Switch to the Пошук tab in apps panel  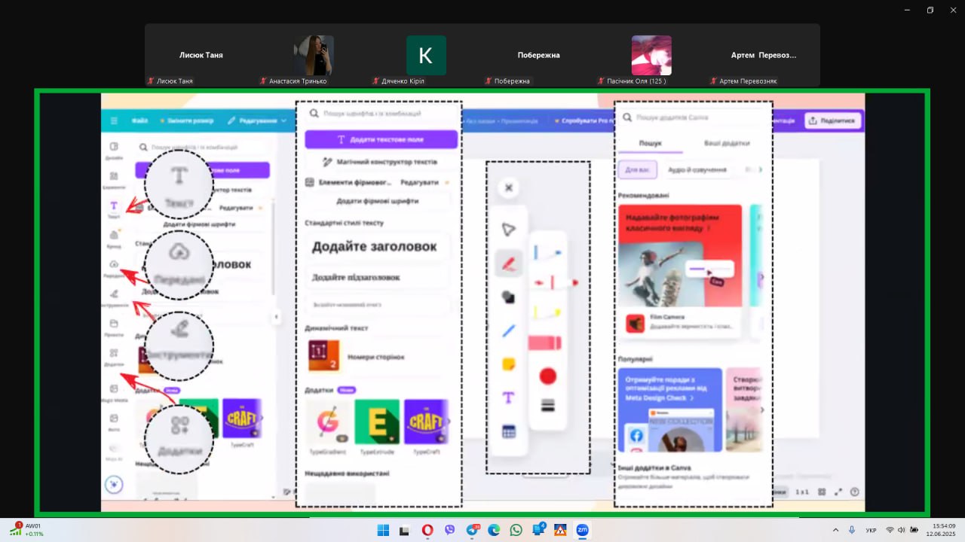651,143
